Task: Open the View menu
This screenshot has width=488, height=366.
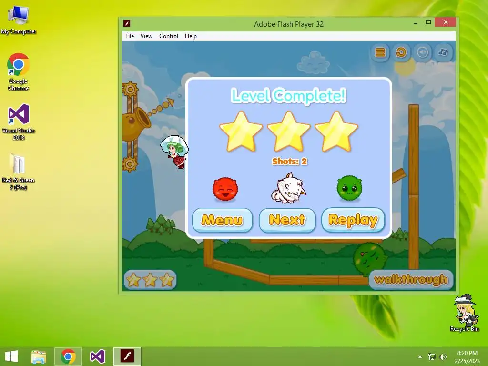Action: pos(146,36)
